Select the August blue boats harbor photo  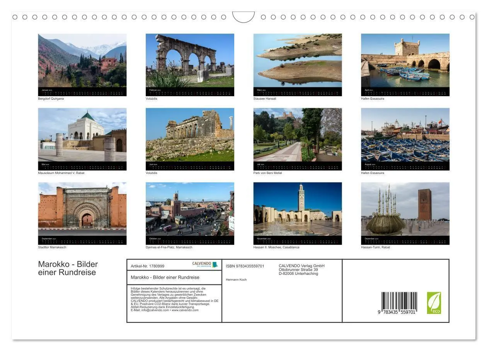coord(405,135)
